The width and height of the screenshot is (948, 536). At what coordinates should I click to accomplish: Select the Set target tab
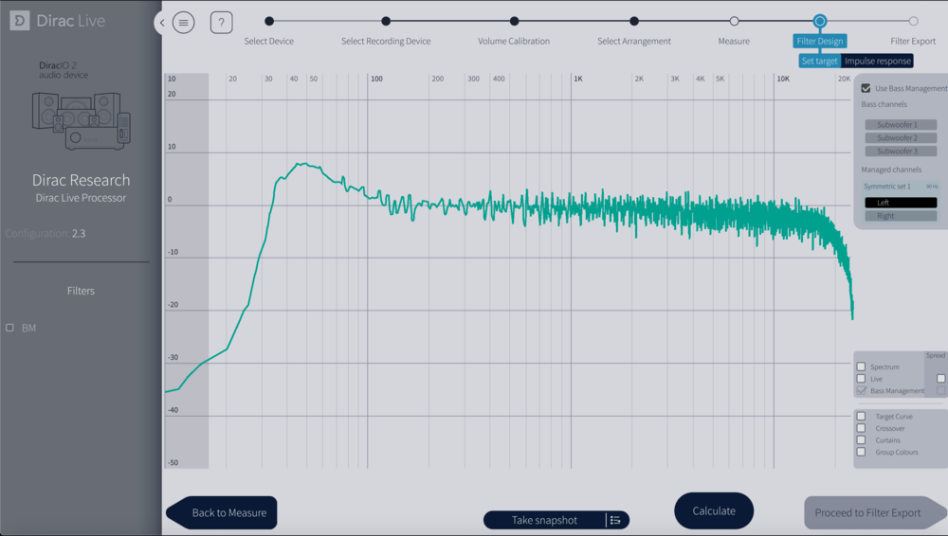[x=819, y=61]
